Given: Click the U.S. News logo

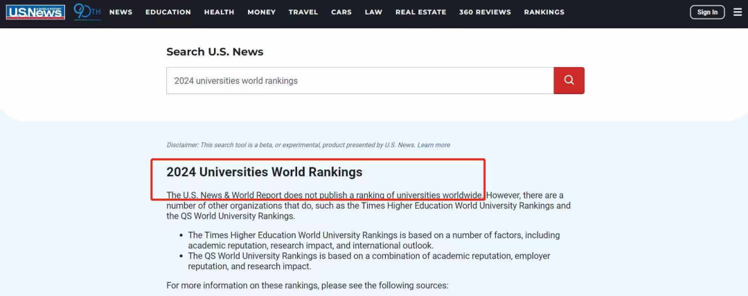Looking at the screenshot, I should tap(35, 12).
